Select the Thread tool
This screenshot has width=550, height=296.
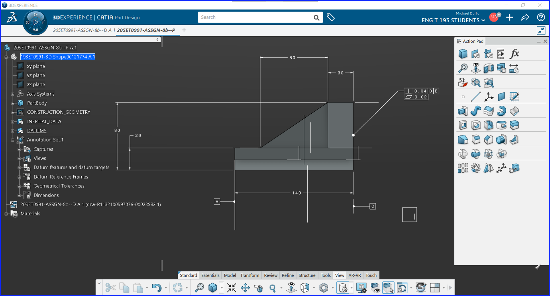501,140
